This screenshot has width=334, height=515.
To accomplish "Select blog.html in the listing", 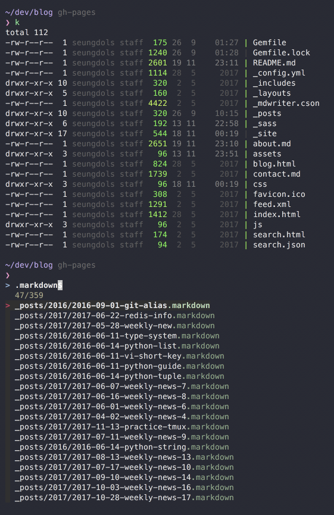I will pos(274,164).
